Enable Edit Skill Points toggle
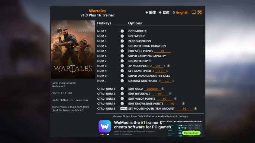This screenshot has height=143, width=255. coord(124,51)
